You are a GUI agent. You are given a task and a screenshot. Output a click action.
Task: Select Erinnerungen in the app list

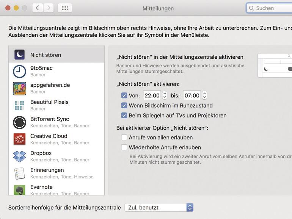point(57,174)
